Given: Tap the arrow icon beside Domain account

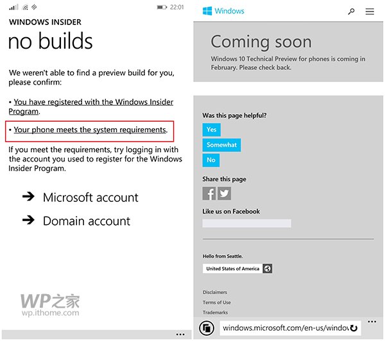Looking at the screenshot, I should [x=28, y=220].
